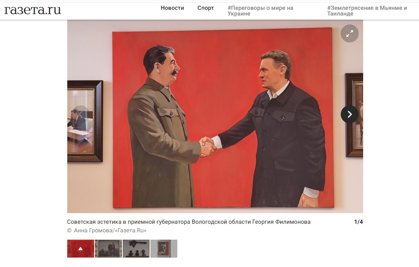
Task: Select the third thumbnail showing busts
Action: click(x=136, y=249)
